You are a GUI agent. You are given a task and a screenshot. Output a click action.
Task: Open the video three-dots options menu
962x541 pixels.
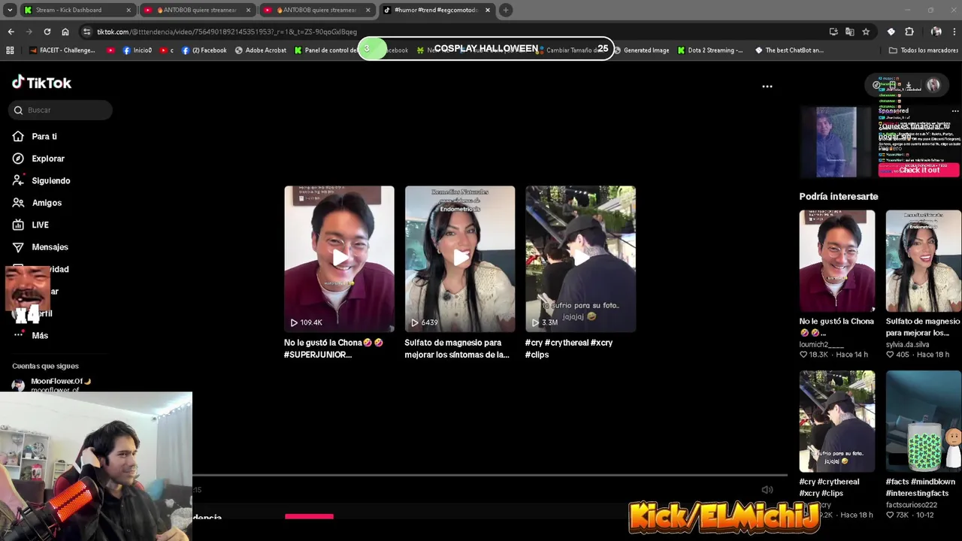pos(767,86)
